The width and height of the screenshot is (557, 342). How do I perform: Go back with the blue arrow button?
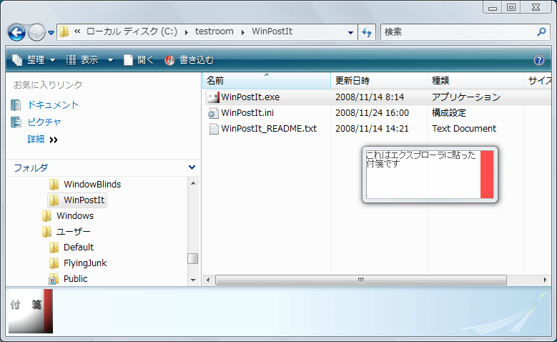(x=16, y=33)
